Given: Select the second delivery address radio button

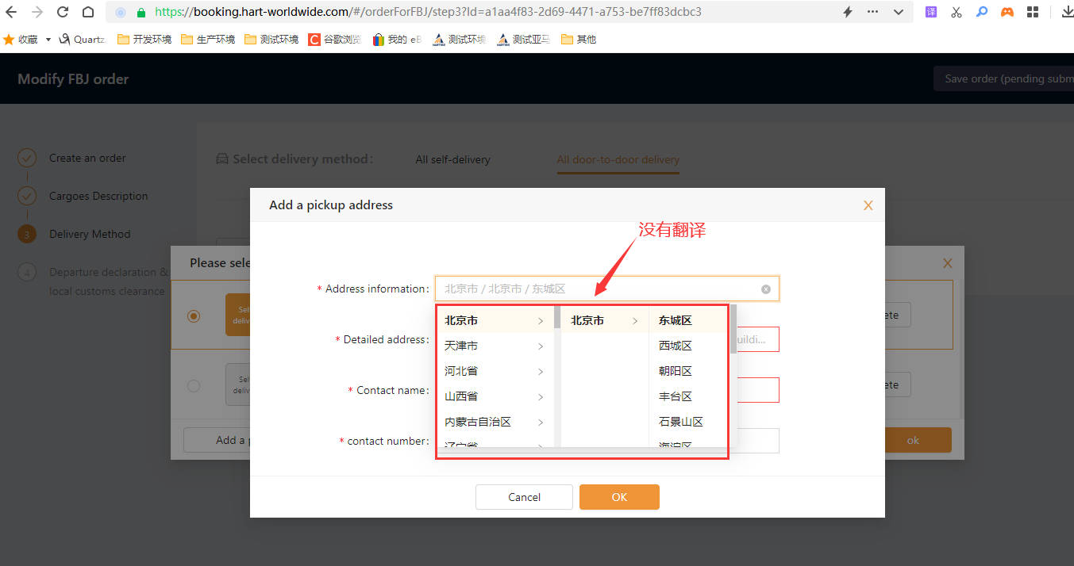Looking at the screenshot, I should click(194, 386).
